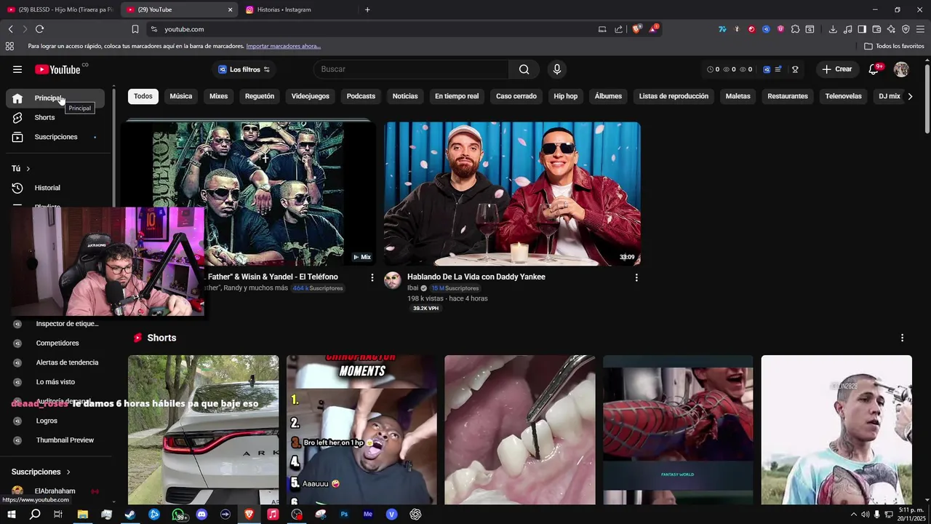Open Suscripciones in the sidebar
The width and height of the screenshot is (931, 524).
[55, 137]
